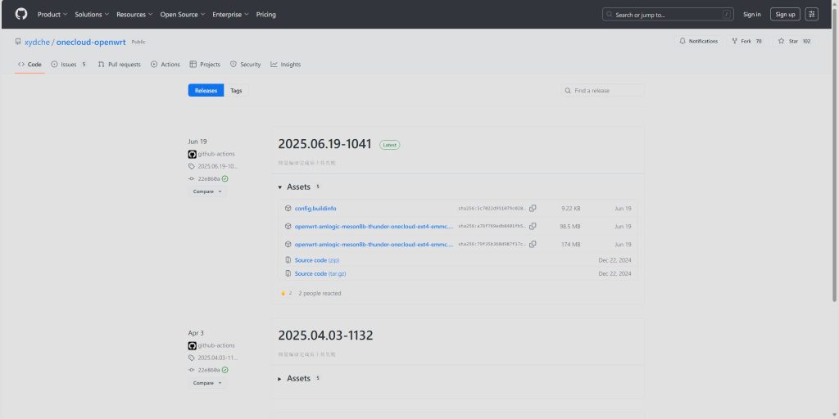
Task: Click the Latest badge
Action: (389, 145)
